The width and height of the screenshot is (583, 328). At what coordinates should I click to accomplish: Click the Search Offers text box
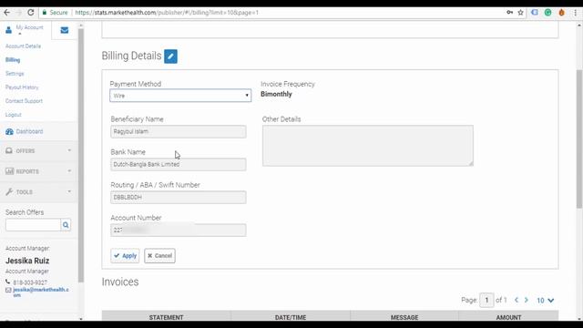point(33,225)
